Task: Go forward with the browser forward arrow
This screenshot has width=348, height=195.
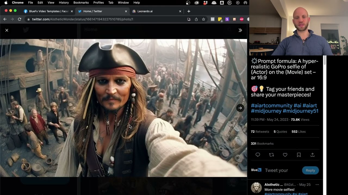Action: [x=12, y=19]
